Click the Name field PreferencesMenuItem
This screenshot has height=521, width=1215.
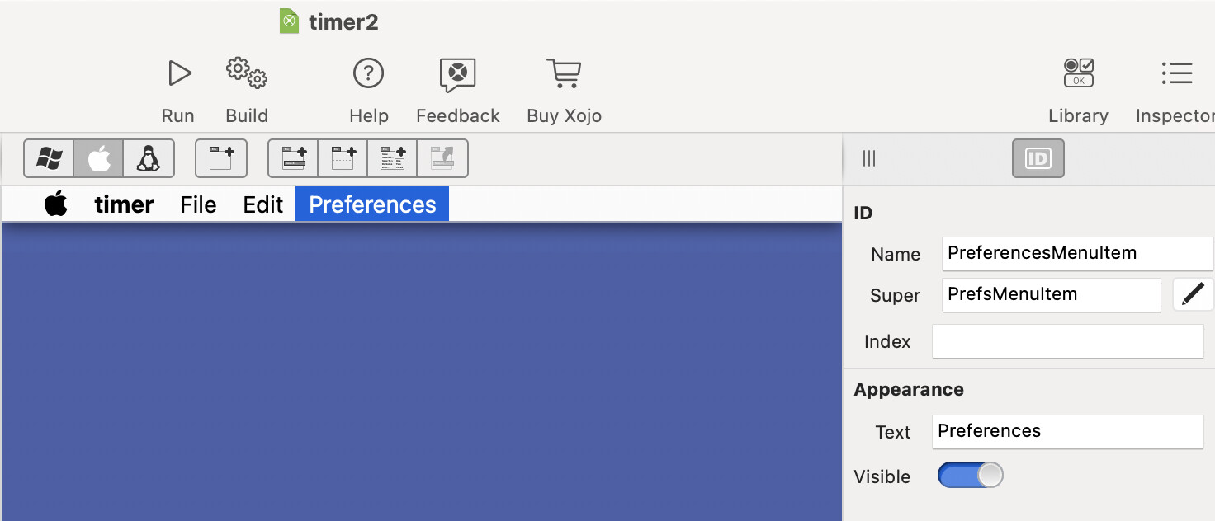[x=1077, y=253]
